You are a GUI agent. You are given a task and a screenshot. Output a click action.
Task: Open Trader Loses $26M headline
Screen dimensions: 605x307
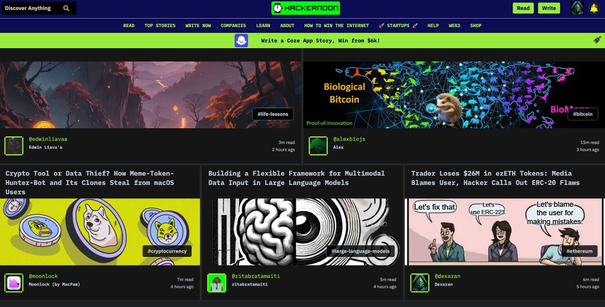pyautogui.click(x=497, y=178)
